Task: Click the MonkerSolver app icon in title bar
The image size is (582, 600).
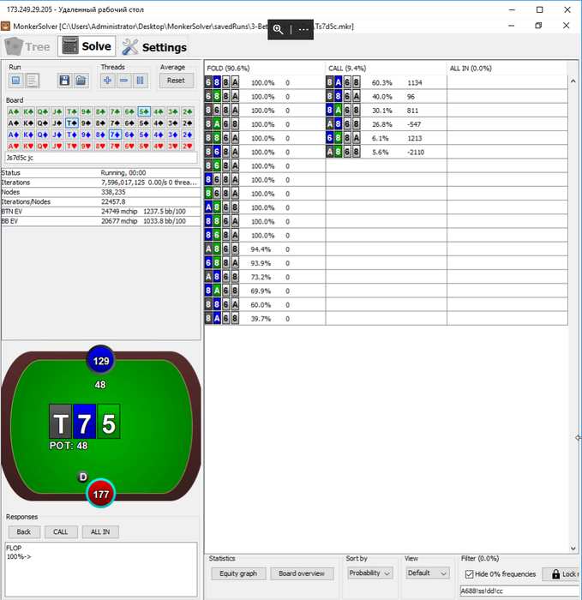Action: tap(5, 27)
